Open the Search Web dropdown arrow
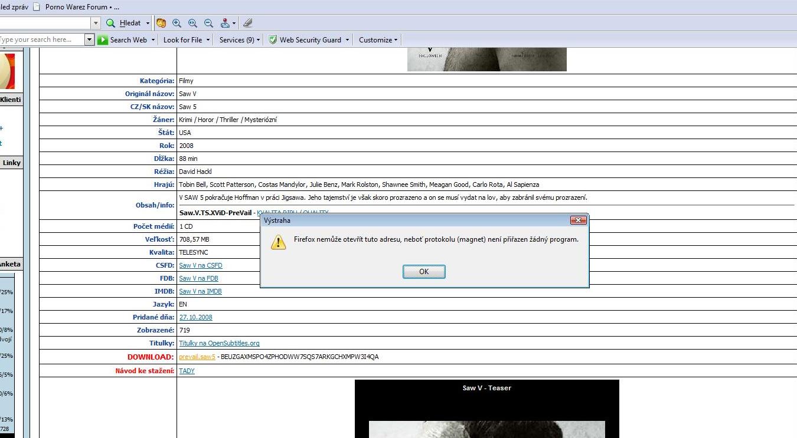 click(x=153, y=40)
